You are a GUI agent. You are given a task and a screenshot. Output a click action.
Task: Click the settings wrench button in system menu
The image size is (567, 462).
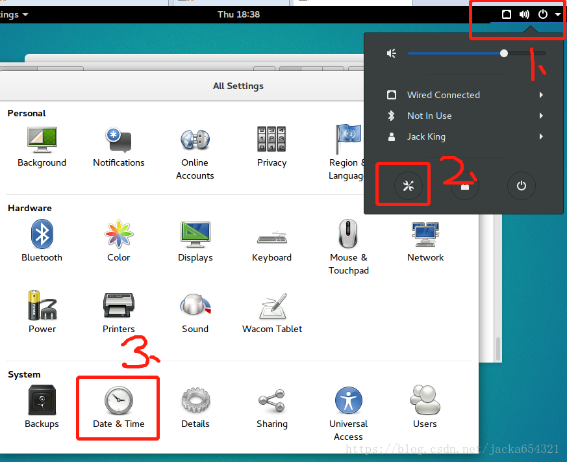pos(409,186)
